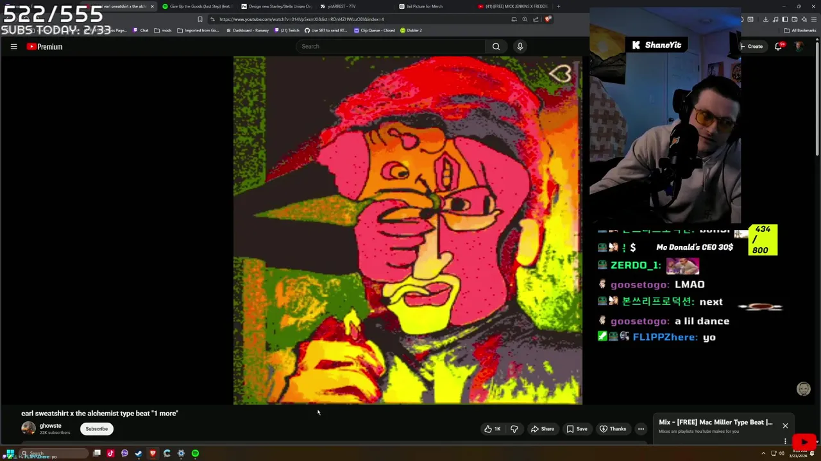Open Brave downloads icon in toolbar
Image resolution: width=821 pixels, height=461 pixels.
click(x=765, y=19)
